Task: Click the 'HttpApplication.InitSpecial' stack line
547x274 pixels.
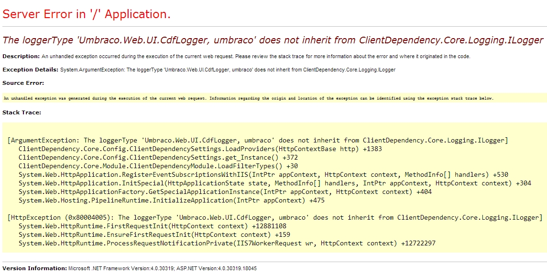Action: [275, 183]
